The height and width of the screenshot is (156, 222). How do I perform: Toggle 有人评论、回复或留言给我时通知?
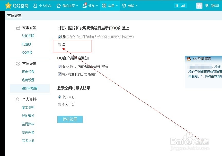coord(60,67)
